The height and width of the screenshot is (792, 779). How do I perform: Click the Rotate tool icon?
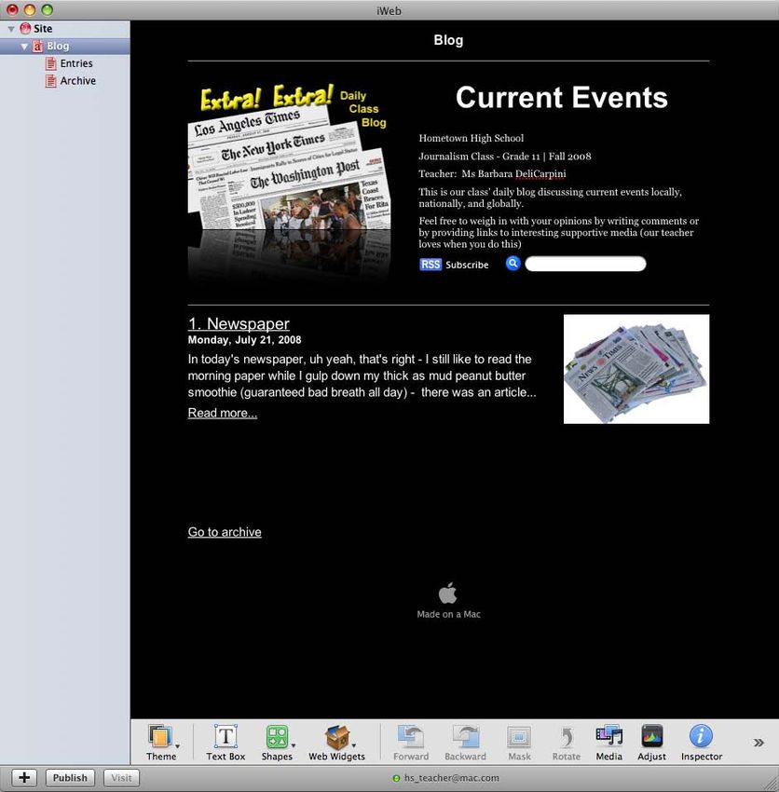coord(567,737)
